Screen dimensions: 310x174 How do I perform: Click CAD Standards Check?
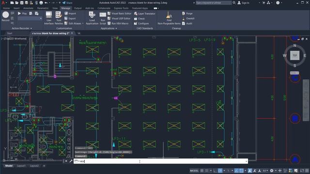click(x=139, y=18)
